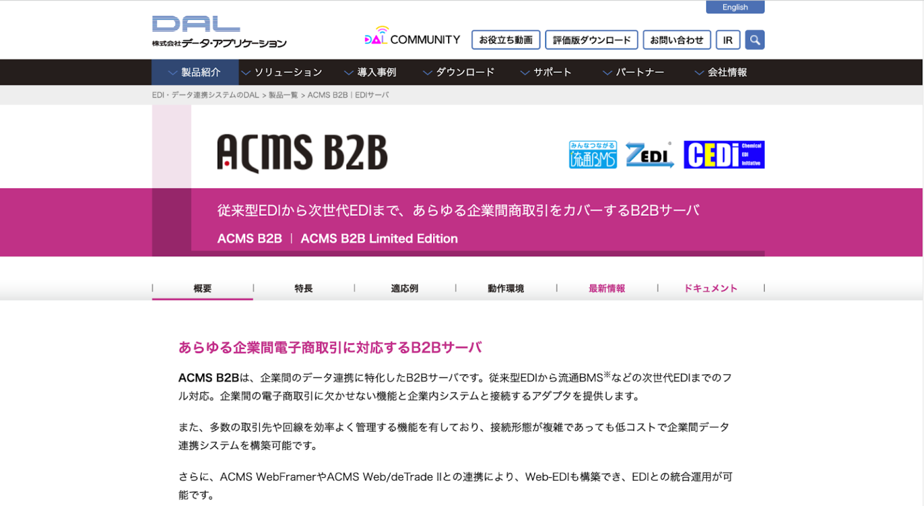
Task: Click the ACMS B2B product logo
Action: pos(302,153)
